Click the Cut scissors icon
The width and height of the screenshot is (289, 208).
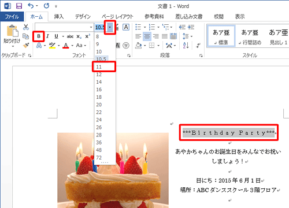pos(26,27)
